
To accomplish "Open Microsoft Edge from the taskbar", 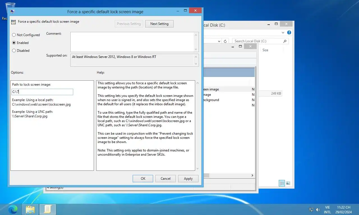I will pyautogui.click(x=13, y=209).
